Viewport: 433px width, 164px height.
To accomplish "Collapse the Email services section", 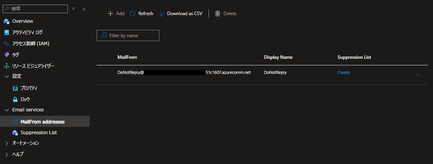I will pos(7,110).
